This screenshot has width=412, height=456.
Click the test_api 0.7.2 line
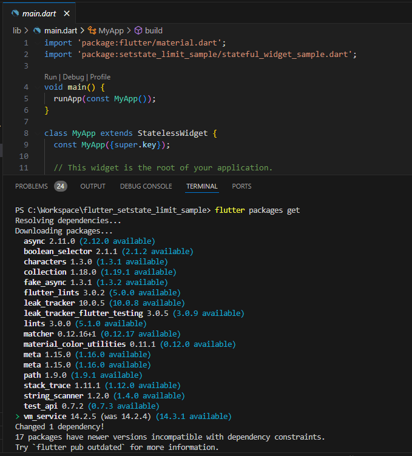[x=92, y=406]
